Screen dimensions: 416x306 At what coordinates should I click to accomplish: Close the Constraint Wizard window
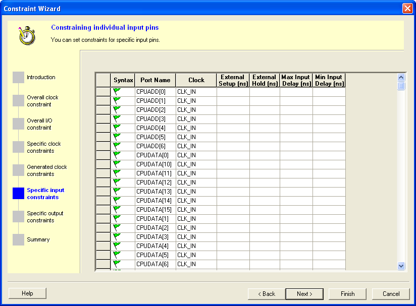(407, 8)
